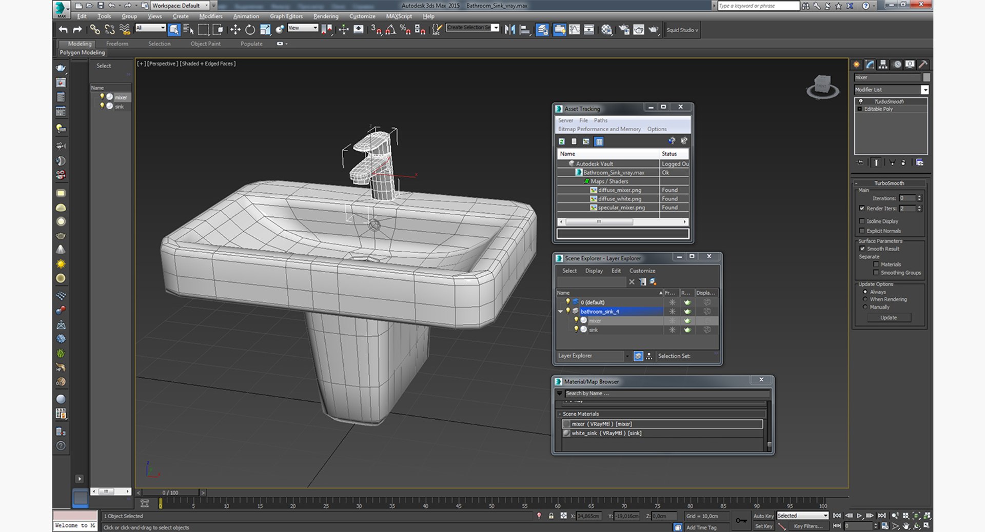Open the Modifiers menu

210,16
